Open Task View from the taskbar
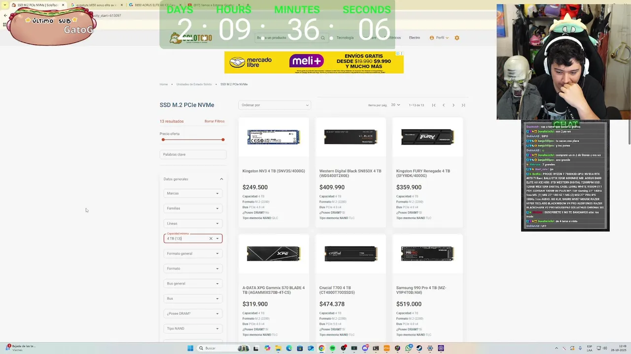631x354 pixels. [256, 348]
